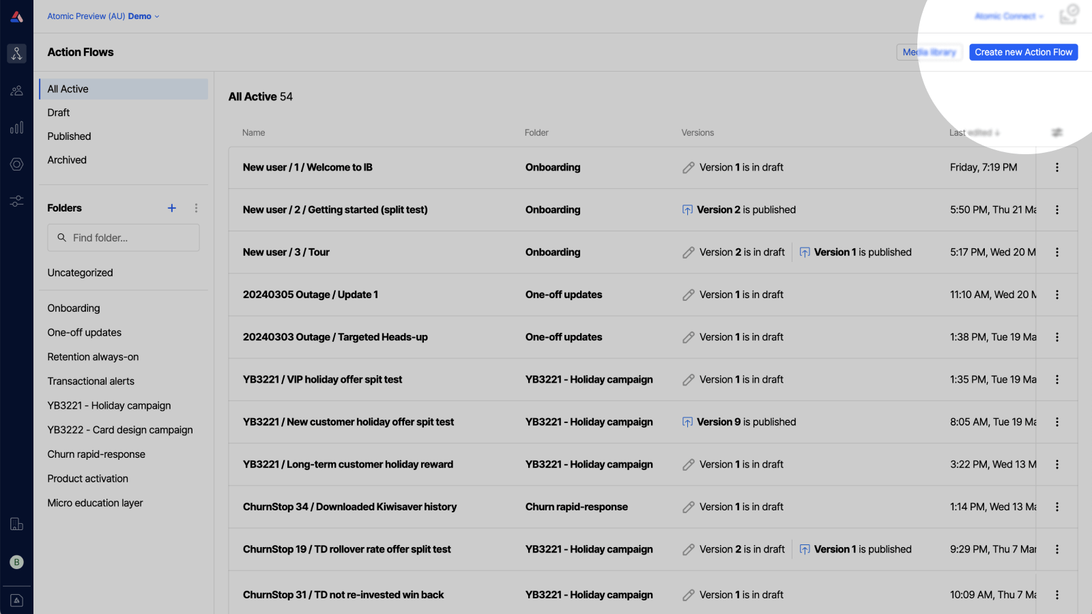Screen dimensions: 1092x614
Task: Open New user / 1 / Welcome to IB flow
Action: 308,168
